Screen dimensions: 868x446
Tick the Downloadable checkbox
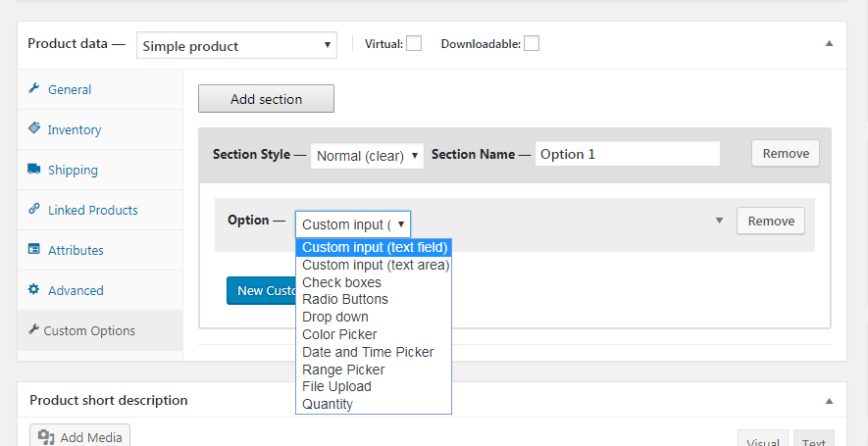[x=531, y=43]
